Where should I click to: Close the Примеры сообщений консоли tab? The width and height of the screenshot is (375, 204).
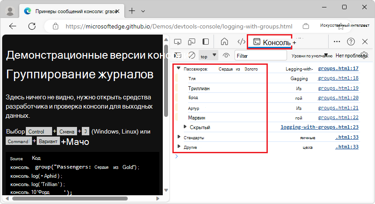point(117,11)
